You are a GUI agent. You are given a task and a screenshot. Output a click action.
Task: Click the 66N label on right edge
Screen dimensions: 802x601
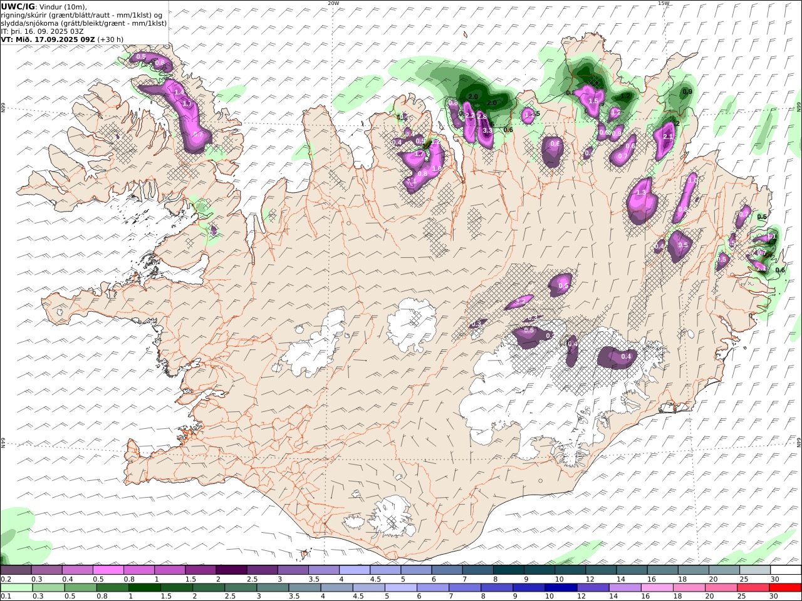click(799, 108)
